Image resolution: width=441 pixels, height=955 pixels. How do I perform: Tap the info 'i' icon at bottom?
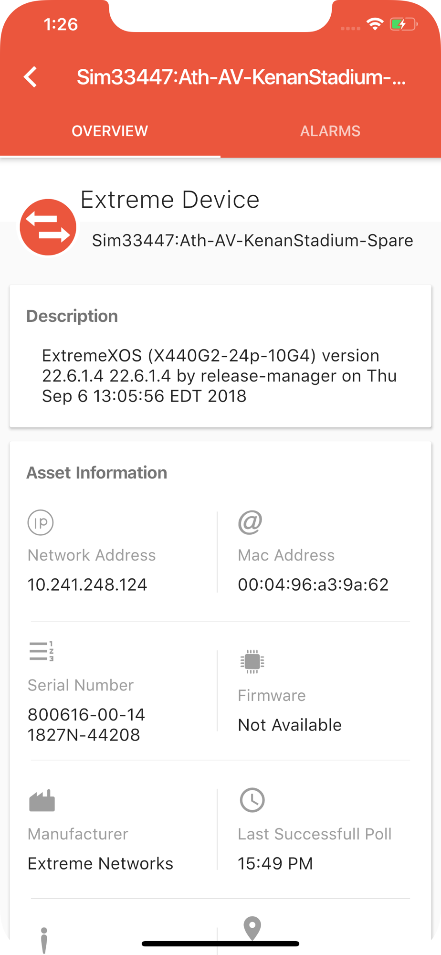(44, 940)
